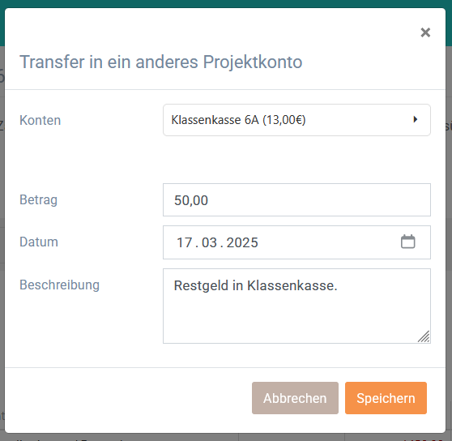Select the year segment 2025 in Datum
Screen dimensions: 452x441
pos(242,242)
